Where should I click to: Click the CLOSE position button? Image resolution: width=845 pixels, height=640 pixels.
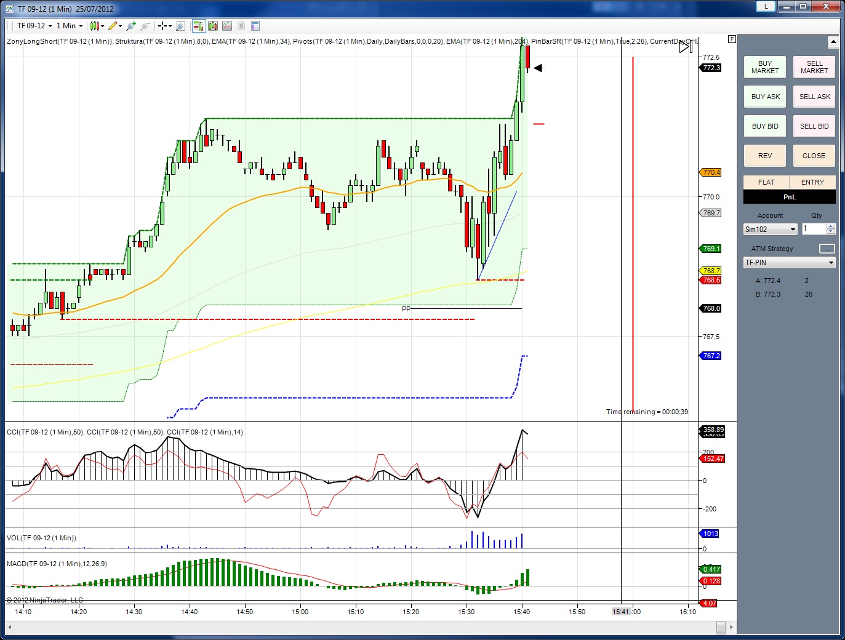pos(814,156)
